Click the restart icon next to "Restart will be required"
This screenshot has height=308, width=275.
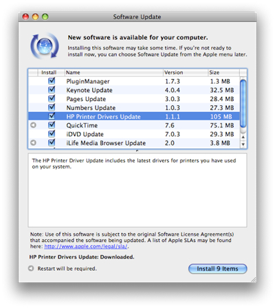31,268
